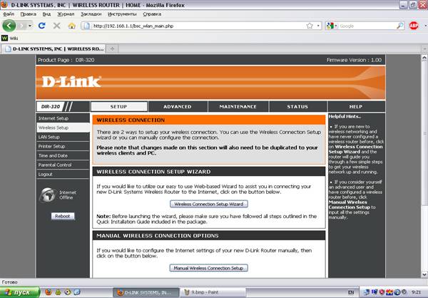
Task: Click the Stop loading X icon
Action: [57, 26]
